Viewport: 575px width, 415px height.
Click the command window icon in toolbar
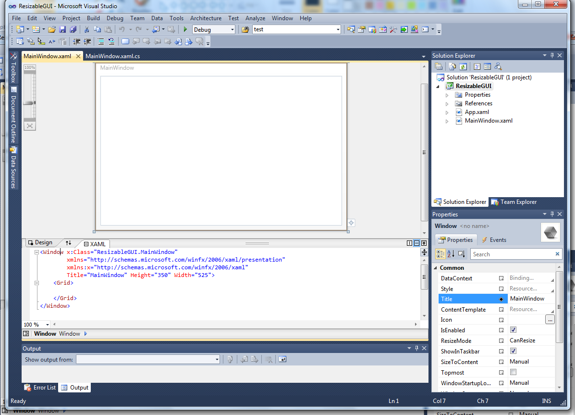click(426, 29)
